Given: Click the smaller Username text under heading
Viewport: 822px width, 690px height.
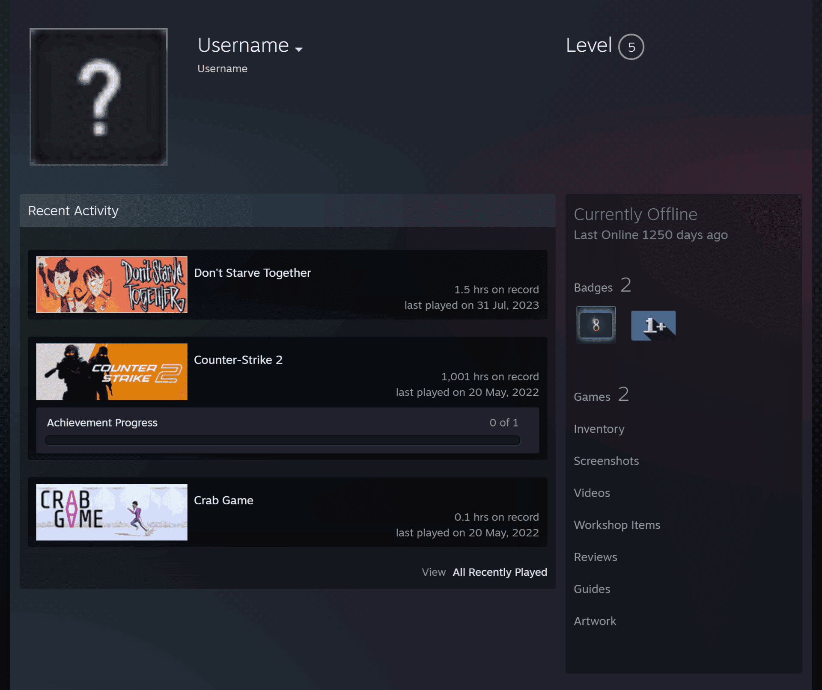Looking at the screenshot, I should pos(222,69).
